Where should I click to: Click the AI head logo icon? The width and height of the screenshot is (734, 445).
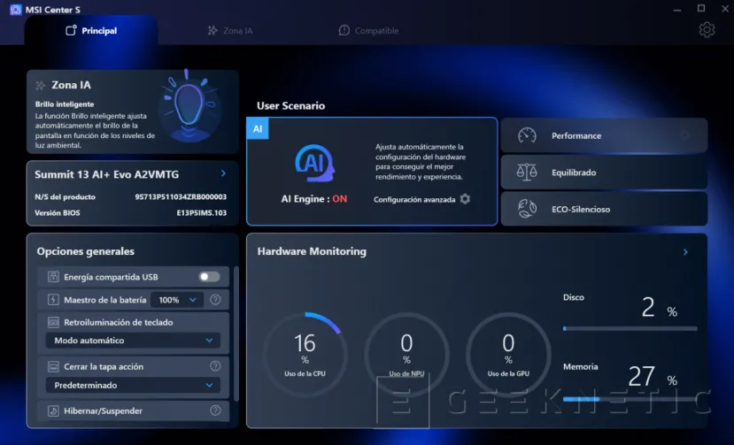pos(314,164)
